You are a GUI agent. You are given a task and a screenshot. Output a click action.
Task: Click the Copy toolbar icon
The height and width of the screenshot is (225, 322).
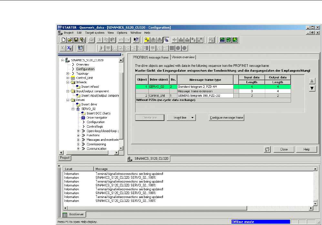click(106, 40)
